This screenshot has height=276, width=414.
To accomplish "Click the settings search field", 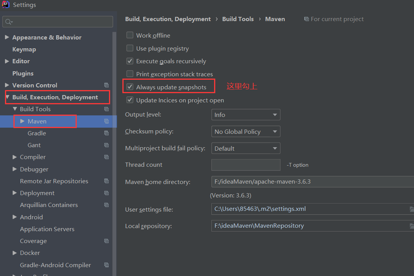I will (x=58, y=21).
